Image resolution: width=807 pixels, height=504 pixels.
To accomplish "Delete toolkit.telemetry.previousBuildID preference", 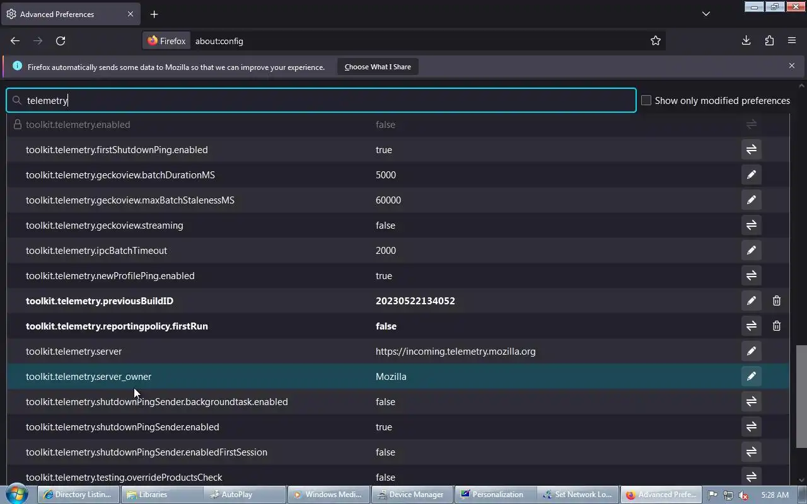I will [x=776, y=301].
